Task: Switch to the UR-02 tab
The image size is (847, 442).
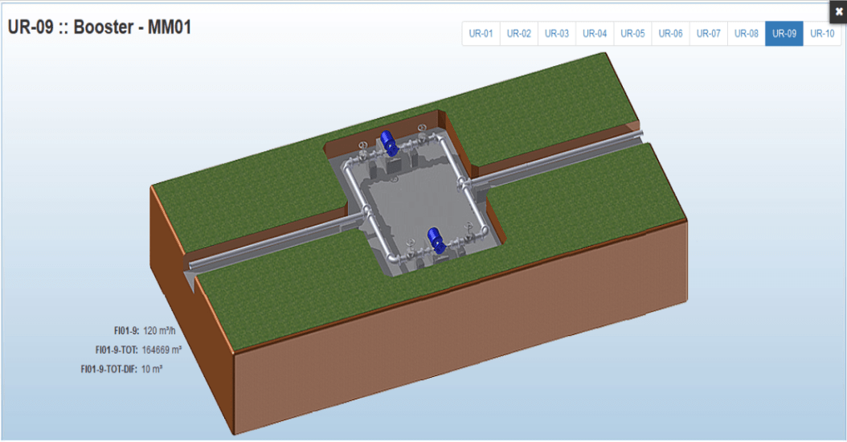Action: coord(519,34)
